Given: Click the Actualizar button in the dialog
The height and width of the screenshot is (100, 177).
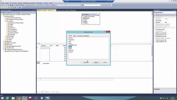Looking at the screenshot, I should (86, 62).
